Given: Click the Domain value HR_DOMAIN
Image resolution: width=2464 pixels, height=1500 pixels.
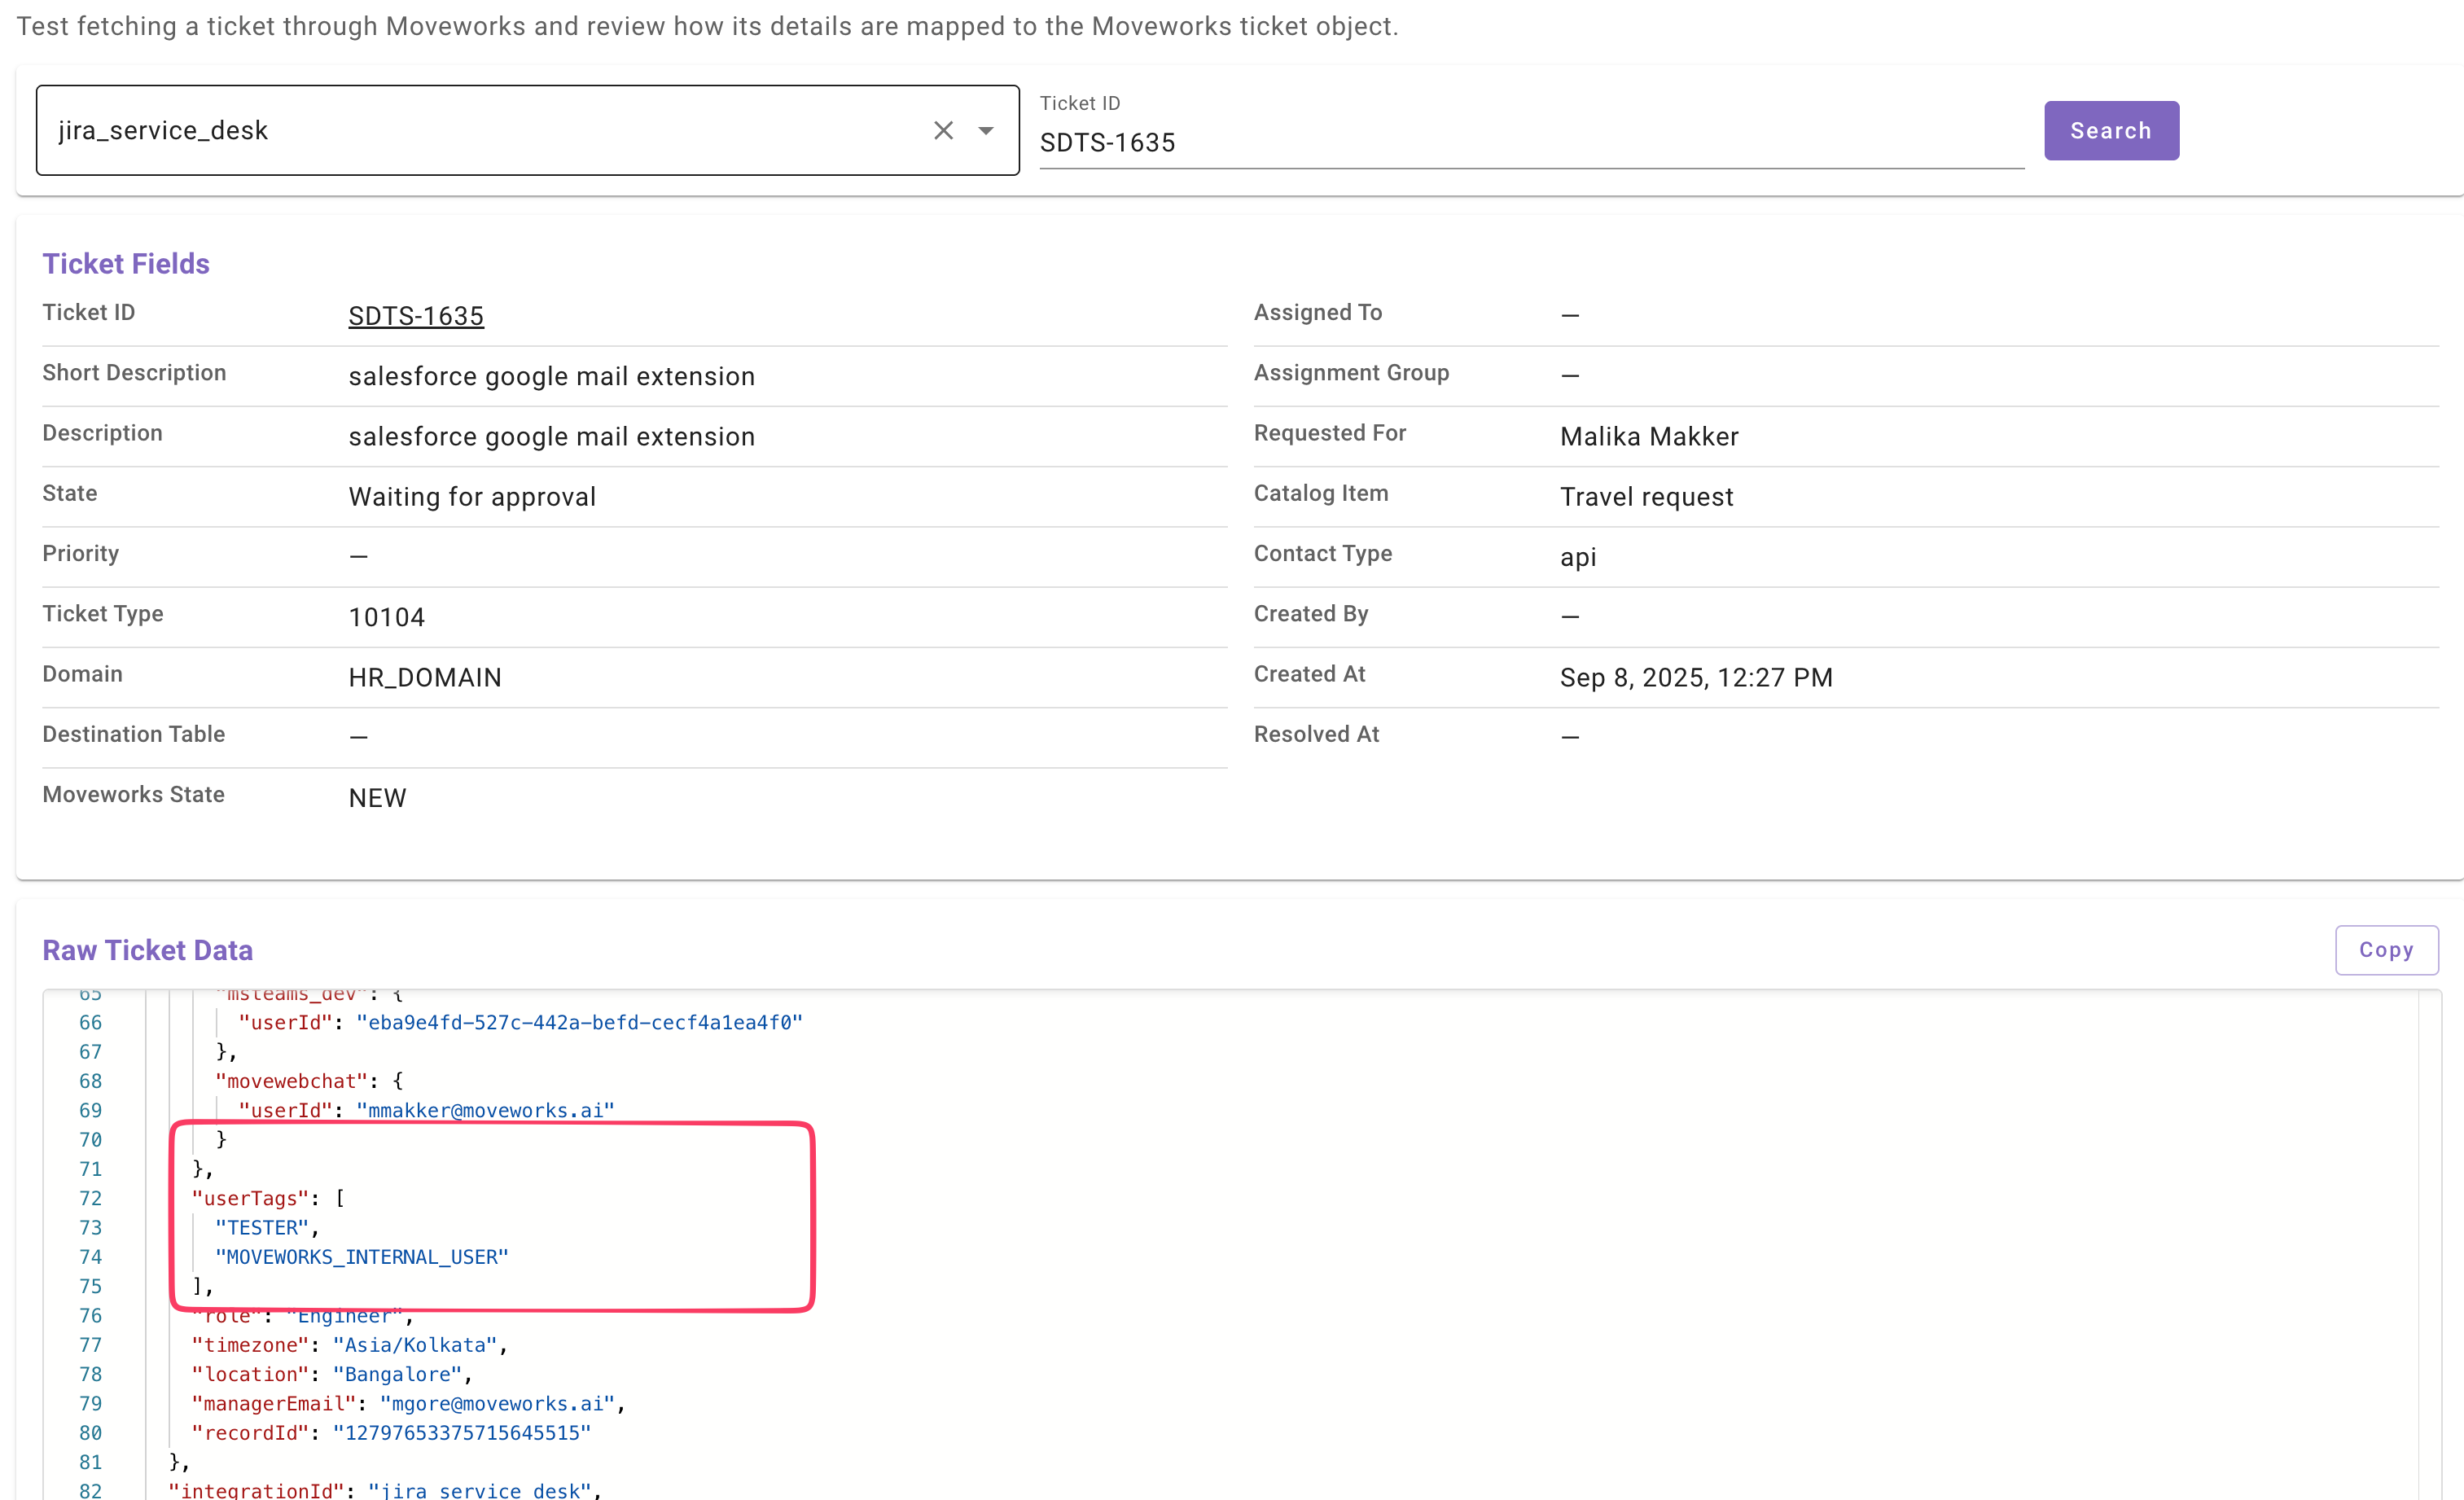Looking at the screenshot, I should tap(425, 677).
